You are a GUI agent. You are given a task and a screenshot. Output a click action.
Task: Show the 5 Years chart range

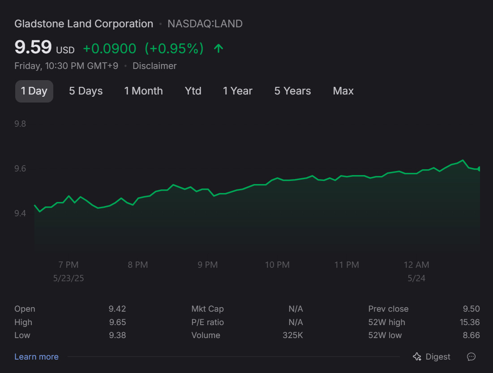292,91
